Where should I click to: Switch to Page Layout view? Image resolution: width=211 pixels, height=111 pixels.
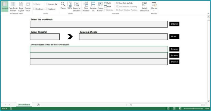21,7
